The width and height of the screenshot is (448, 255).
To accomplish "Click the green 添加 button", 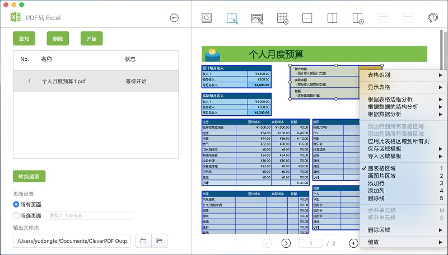I will pos(24,39).
